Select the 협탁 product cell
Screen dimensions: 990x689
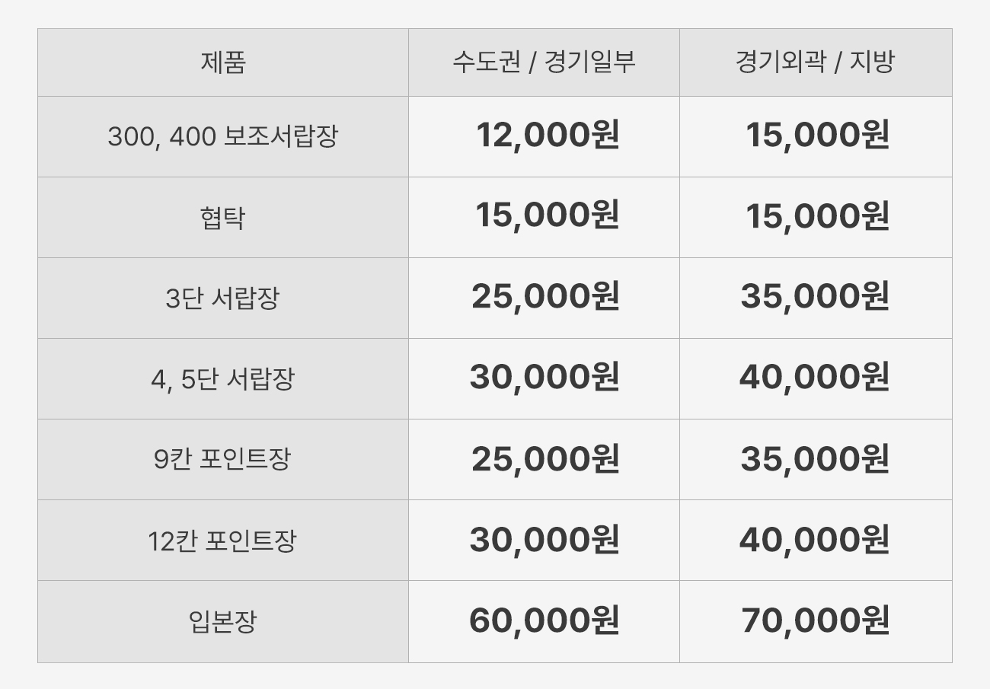(222, 219)
